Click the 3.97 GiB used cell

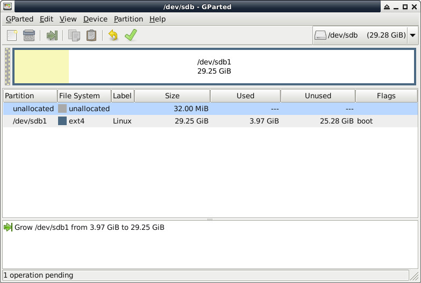click(x=264, y=121)
